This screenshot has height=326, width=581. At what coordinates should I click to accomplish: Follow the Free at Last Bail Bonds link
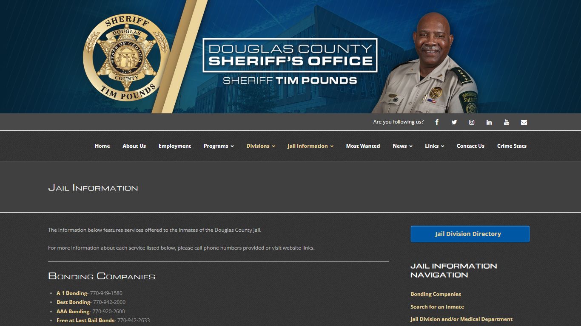click(x=85, y=320)
